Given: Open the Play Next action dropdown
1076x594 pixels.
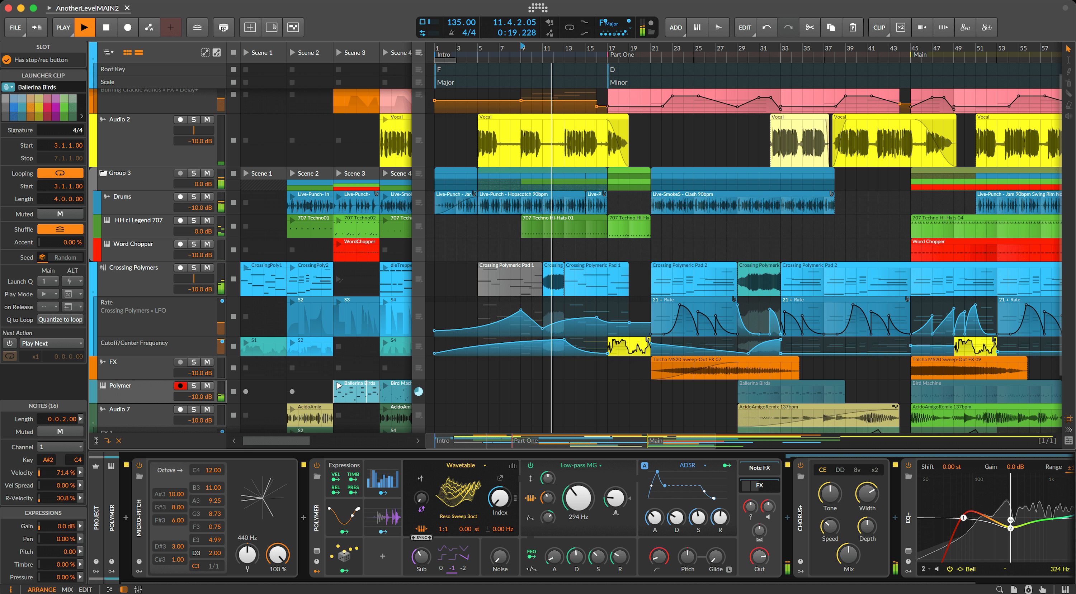Looking at the screenshot, I should (51, 343).
